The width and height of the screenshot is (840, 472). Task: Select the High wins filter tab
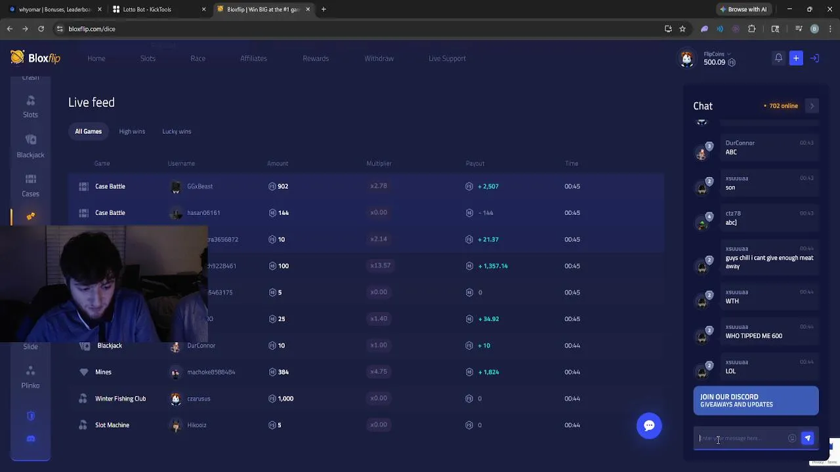click(132, 131)
